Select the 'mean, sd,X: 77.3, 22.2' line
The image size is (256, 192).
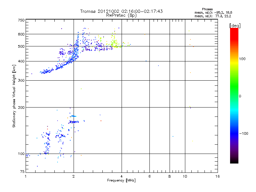coord(213,16)
